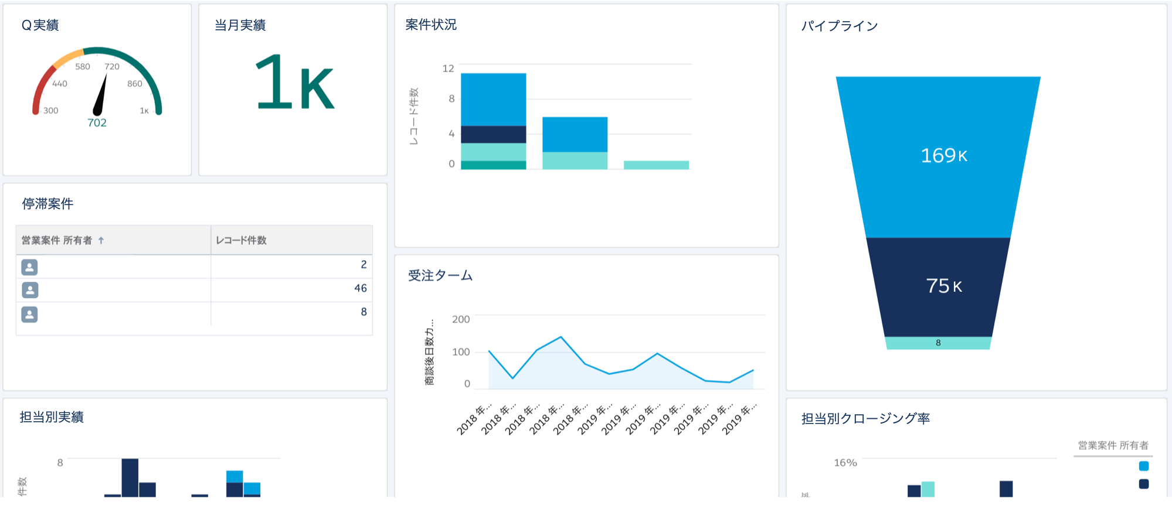Sort by 営業案件 所有者 column header text

[57, 240]
